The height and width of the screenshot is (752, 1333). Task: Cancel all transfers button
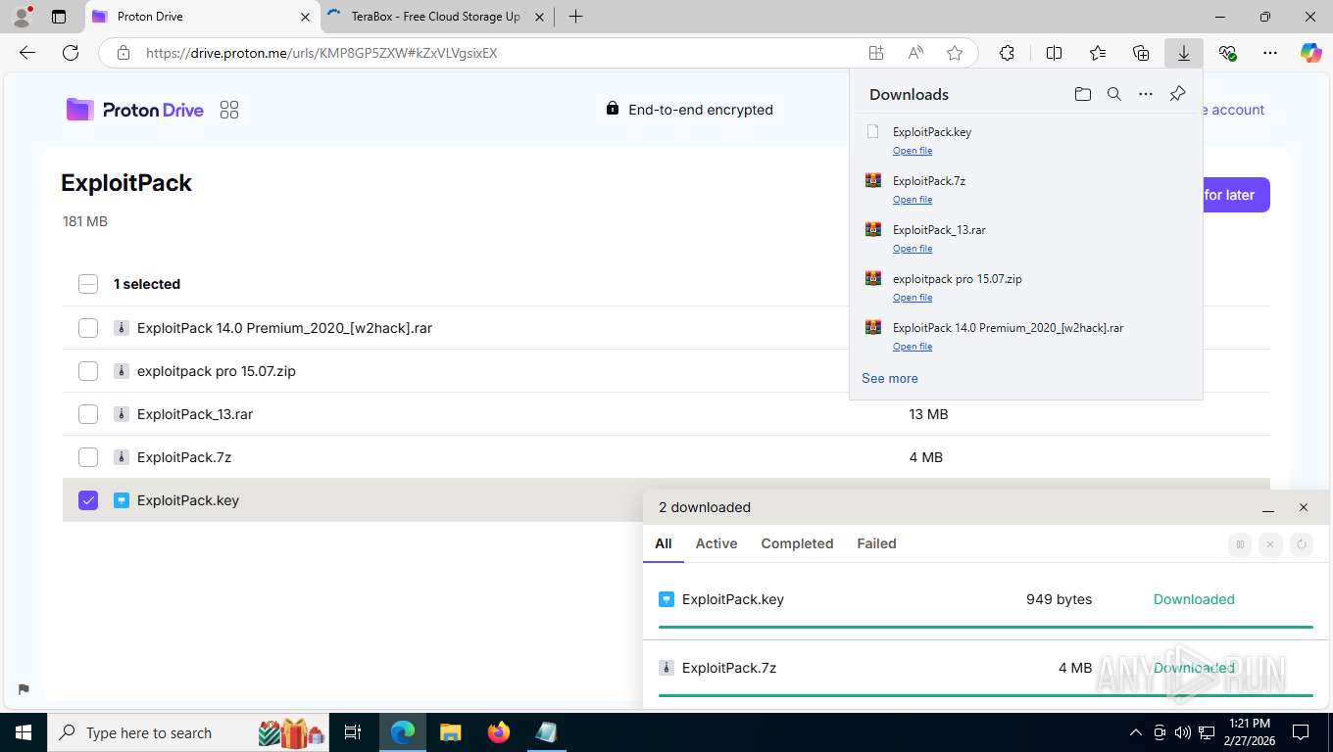point(1270,544)
